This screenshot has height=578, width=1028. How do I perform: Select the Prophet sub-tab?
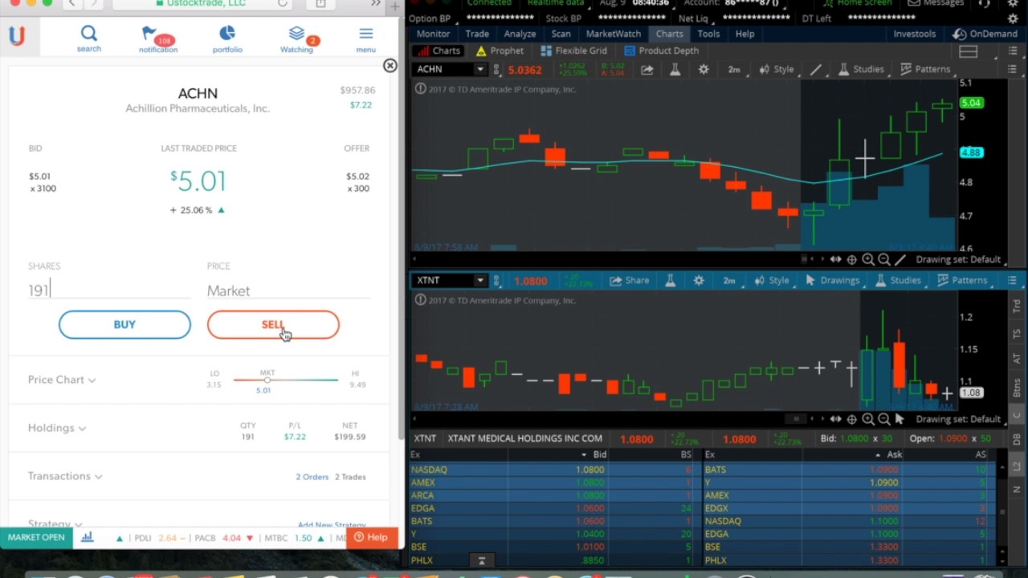click(500, 51)
